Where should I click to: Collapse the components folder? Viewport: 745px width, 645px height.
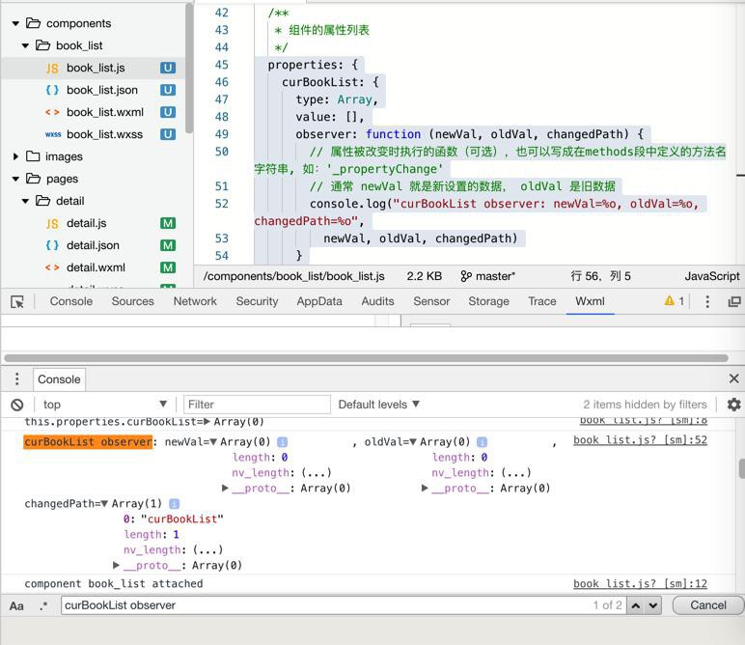tap(16, 23)
